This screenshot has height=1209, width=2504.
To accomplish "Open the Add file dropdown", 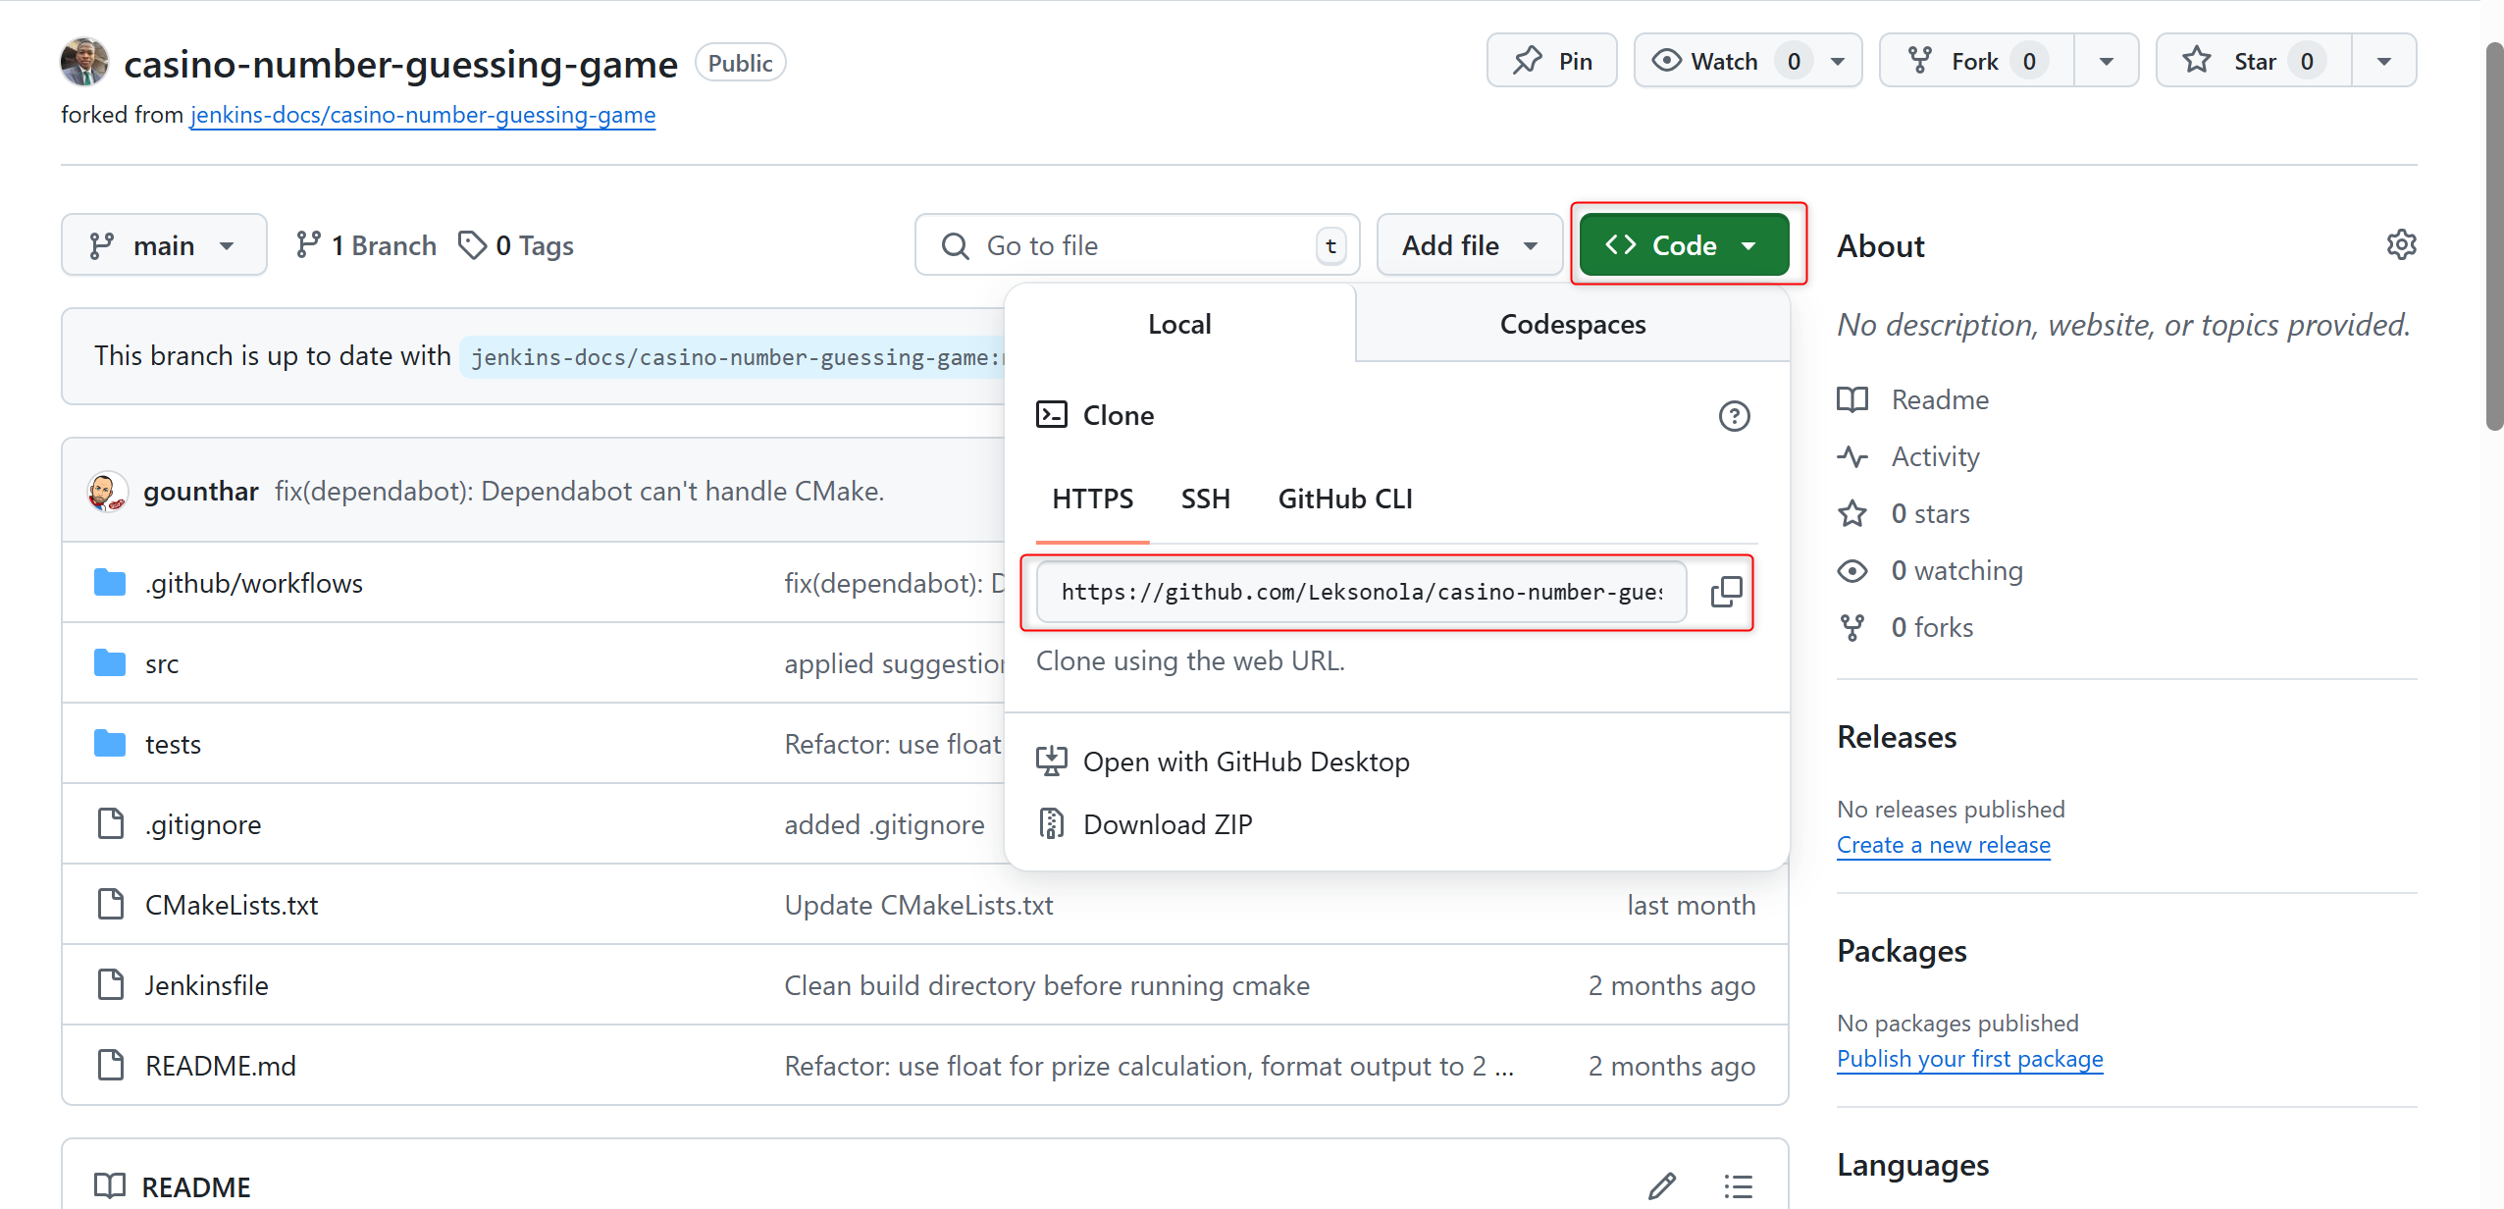I will click(1469, 245).
